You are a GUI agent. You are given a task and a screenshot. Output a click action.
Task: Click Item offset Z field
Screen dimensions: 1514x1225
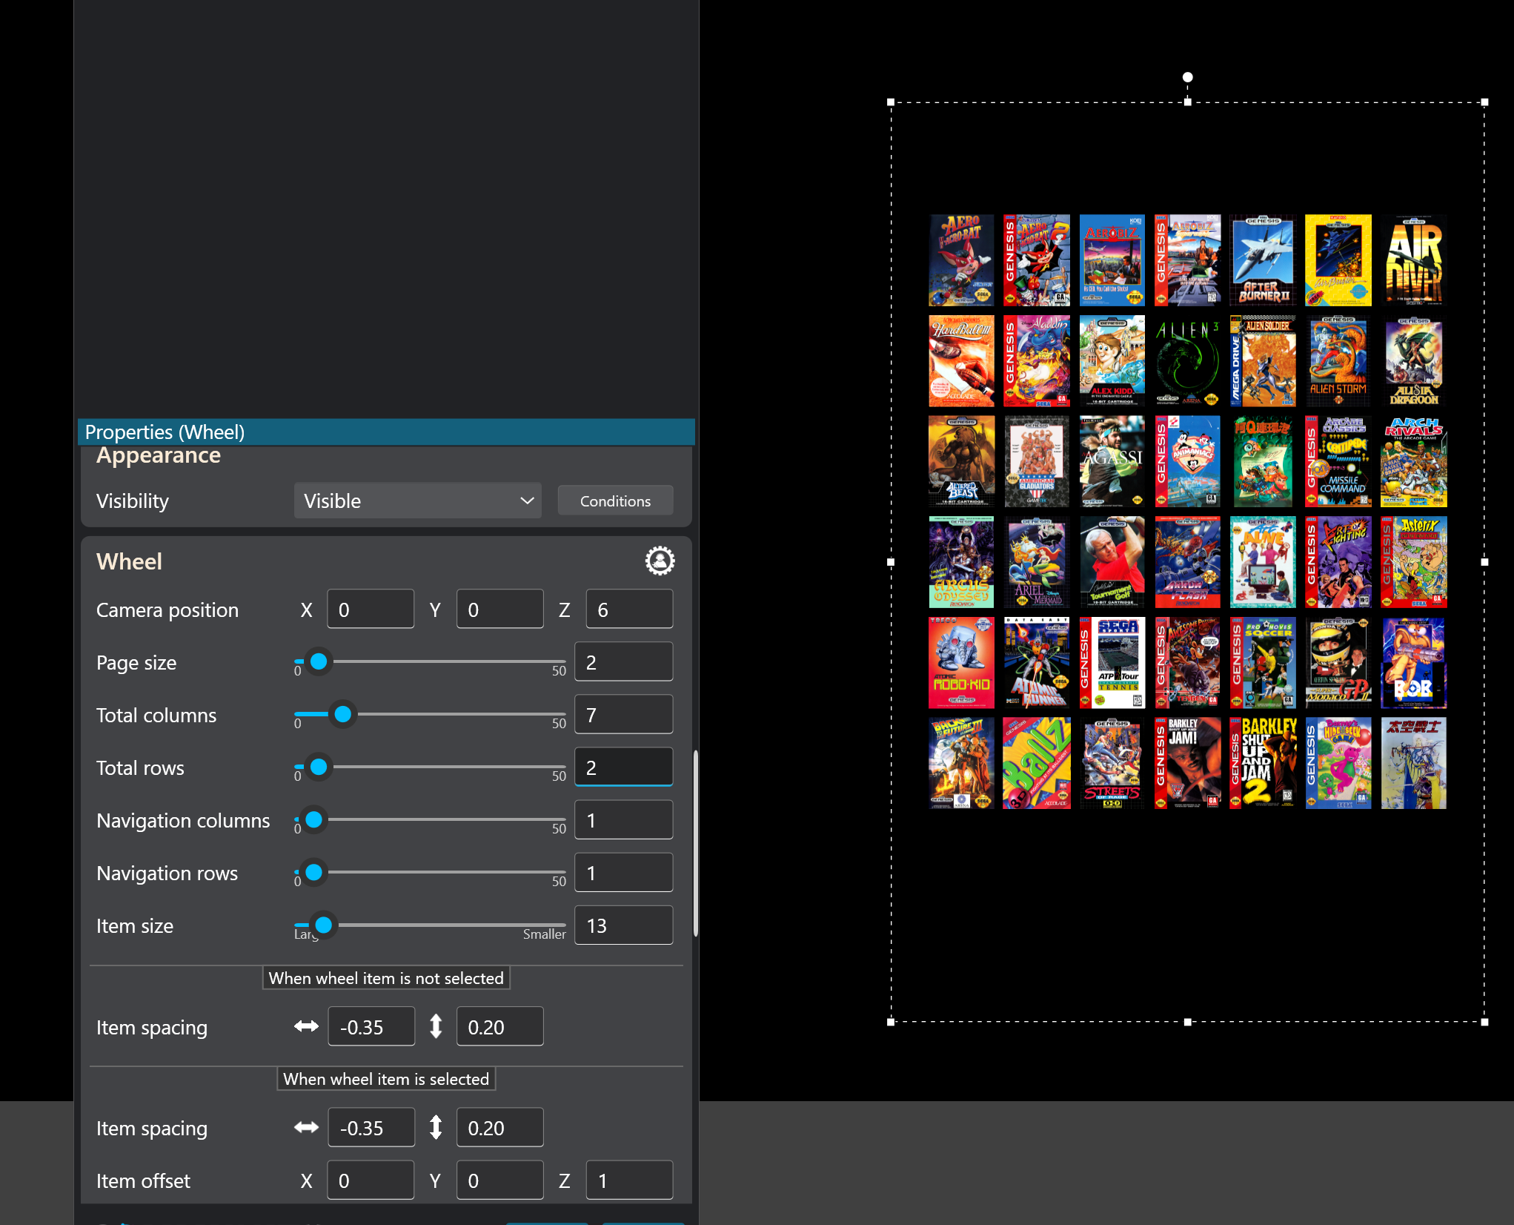point(629,1181)
